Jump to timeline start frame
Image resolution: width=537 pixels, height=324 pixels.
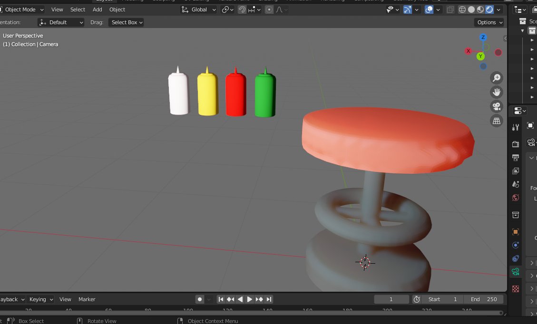[x=221, y=299]
